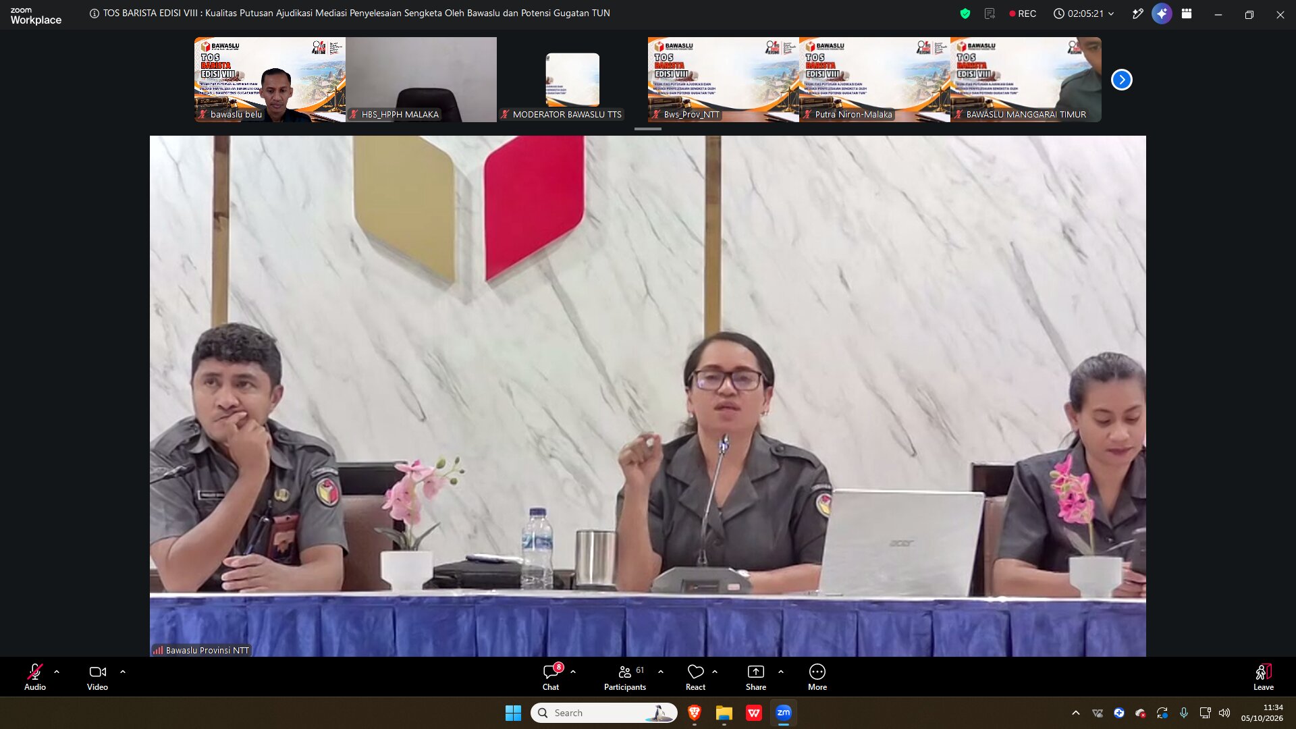Select the HBS_HPPH MALAKA video thumbnail

(421, 80)
